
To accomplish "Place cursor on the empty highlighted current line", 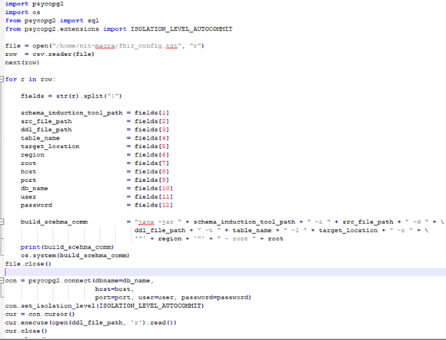I will point(225,272).
